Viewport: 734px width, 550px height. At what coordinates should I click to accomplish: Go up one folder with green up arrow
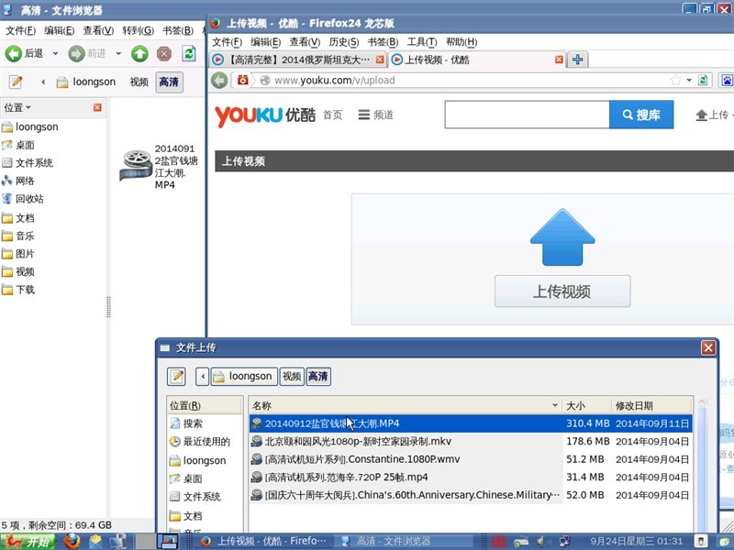[139, 54]
